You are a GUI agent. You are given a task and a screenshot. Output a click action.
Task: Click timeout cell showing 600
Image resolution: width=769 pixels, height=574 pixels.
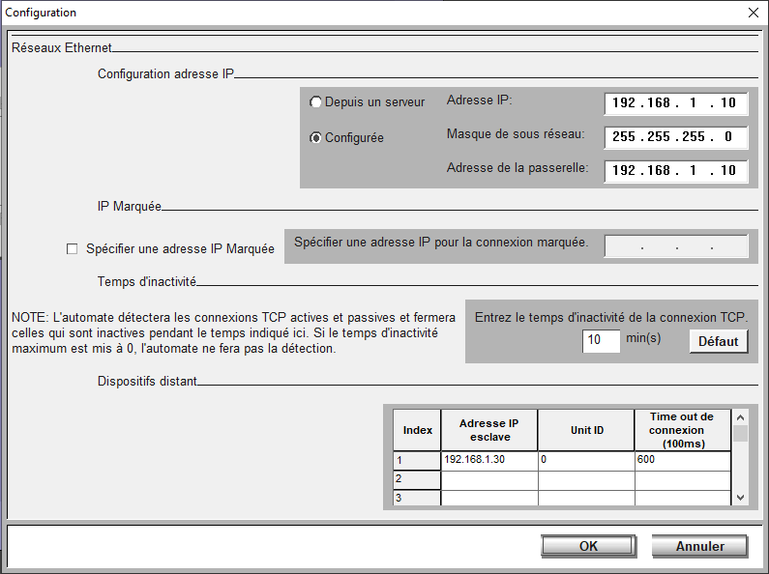pyautogui.click(x=682, y=461)
